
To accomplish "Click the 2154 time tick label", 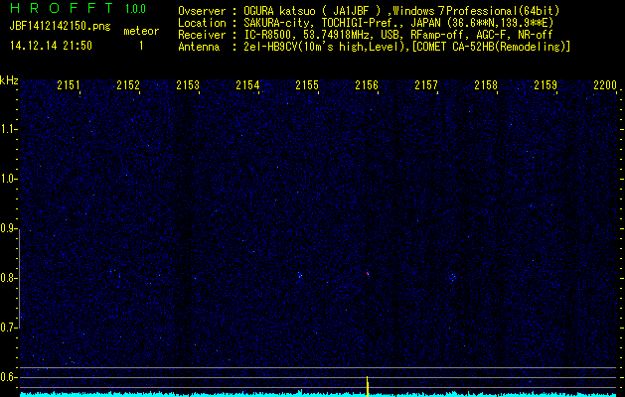I will pos(247,85).
